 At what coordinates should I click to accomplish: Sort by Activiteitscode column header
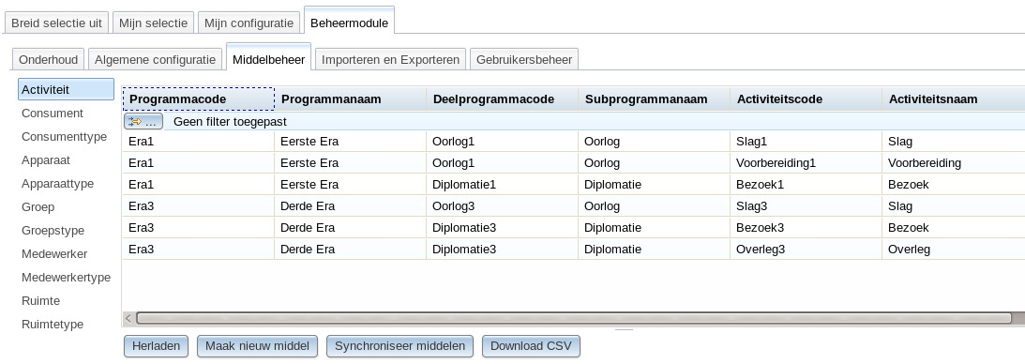806,99
